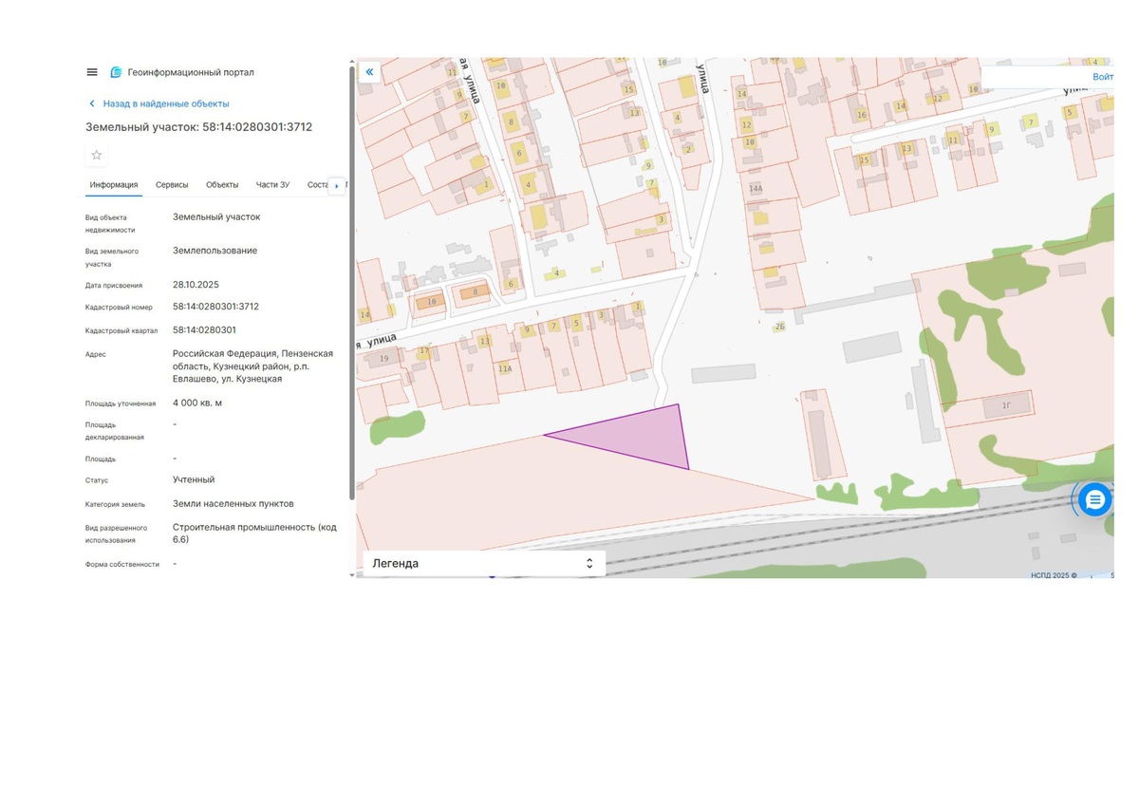Click the title Земельный участок: 58:14:0280301:3712
This screenshot has width=1139, height=806.
click(x=199, y=127)
